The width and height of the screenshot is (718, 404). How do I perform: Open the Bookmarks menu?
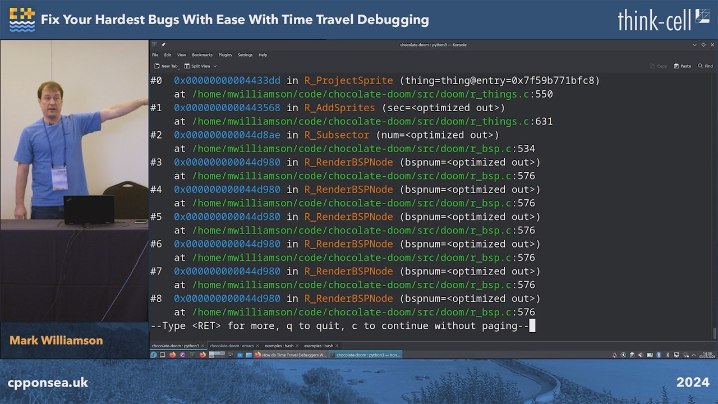pos(202,55)
